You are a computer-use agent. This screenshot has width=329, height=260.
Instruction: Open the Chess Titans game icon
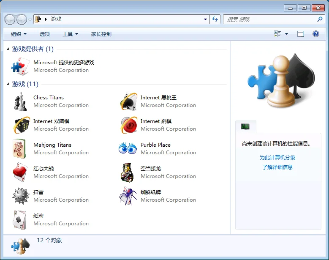20,101
